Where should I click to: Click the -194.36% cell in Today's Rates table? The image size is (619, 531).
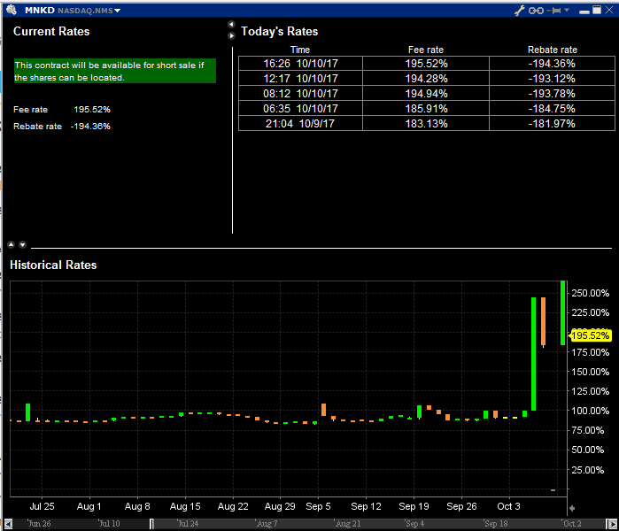[552, 64]
